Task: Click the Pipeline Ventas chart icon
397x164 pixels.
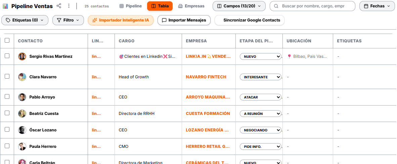Action: [5, 6]
